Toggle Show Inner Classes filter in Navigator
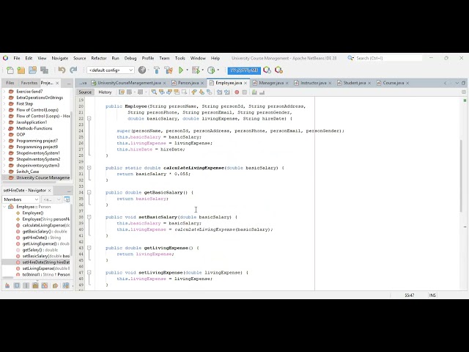The height and width of the screenshot is (352, 469). (x=45, y=285)
